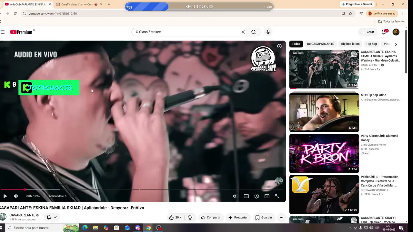Select the De CASAPARLANTE filter chip

320,44
